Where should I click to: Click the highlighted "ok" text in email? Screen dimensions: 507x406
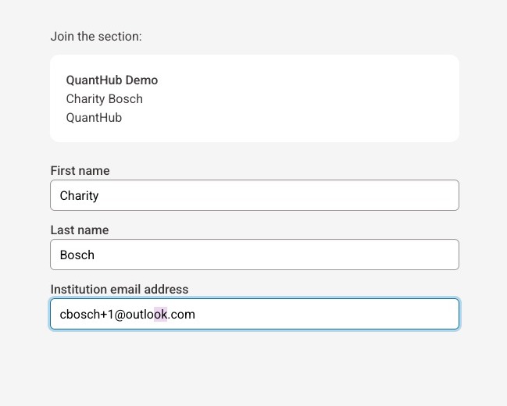160,314
